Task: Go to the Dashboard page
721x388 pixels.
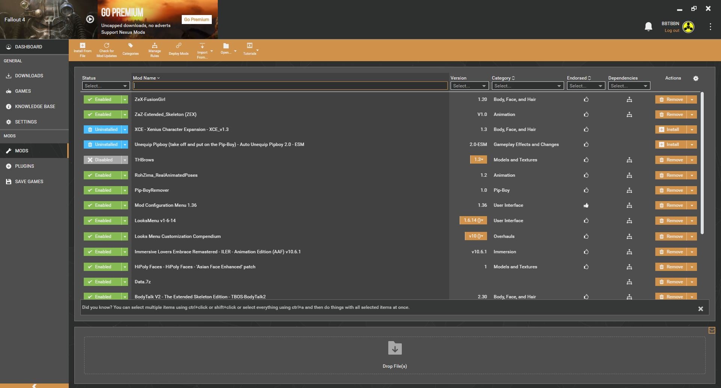Action: pos(34,47)
